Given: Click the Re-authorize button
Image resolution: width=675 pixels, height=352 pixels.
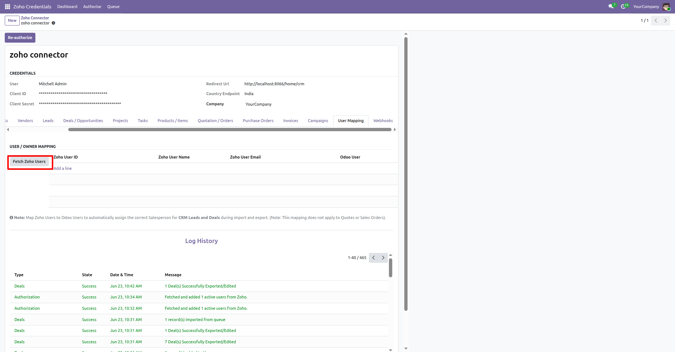Looking at the screenshot, I should (x=20, y=38).
